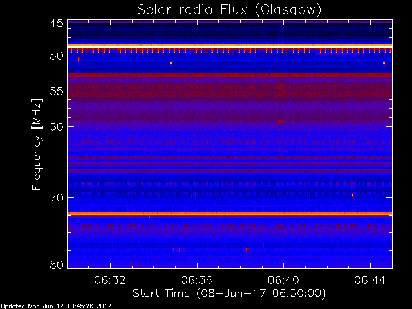
Task: Click the bright white band near 49 MHz
Action: click(x=230, y=46)
